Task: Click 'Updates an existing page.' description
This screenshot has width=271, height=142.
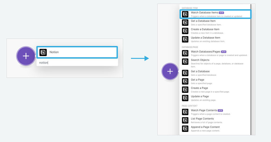Action: point(203,100)
